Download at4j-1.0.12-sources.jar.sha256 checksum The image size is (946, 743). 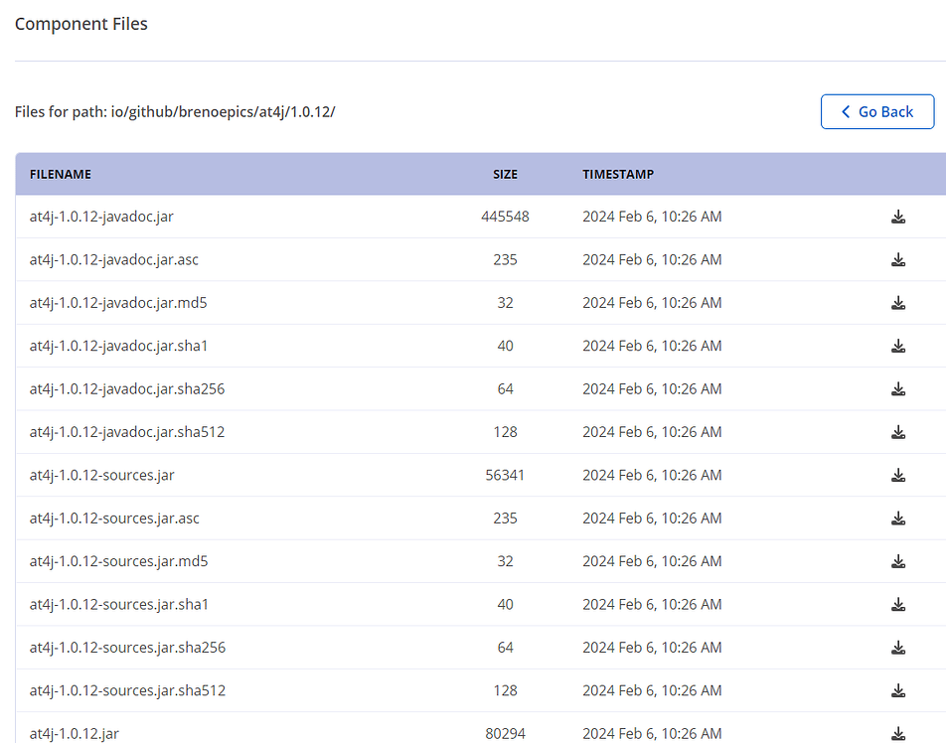point(898,648)
